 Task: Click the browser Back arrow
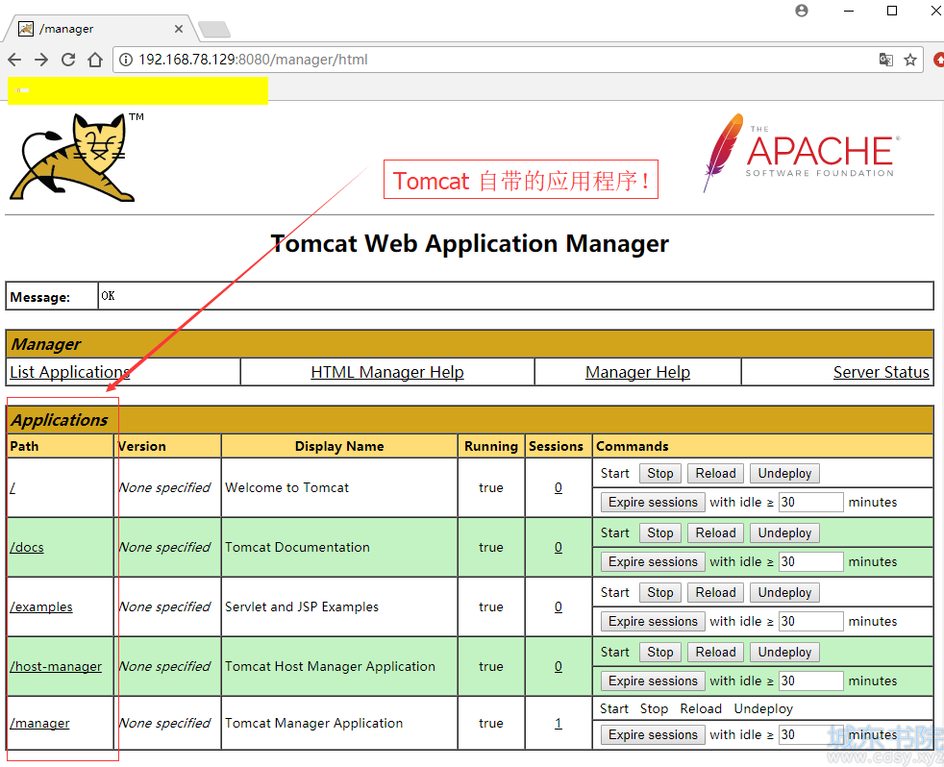(x=15, y=60)
